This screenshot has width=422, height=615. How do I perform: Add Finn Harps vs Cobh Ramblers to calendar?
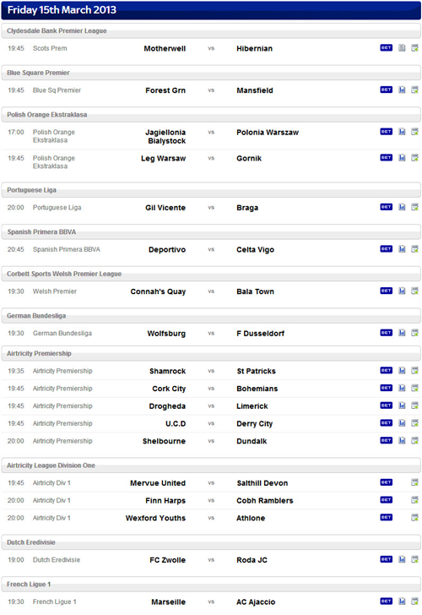coord(414,500)
